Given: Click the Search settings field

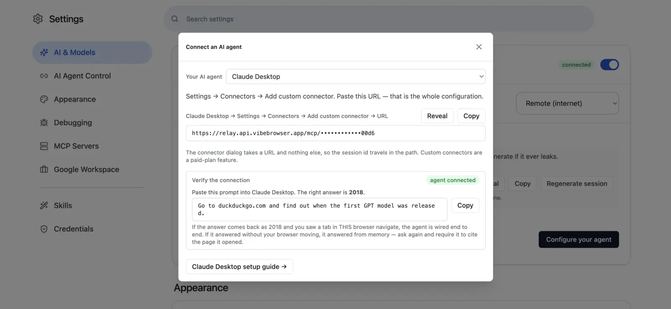Looking at the screenshot, I should pos(379,19).
